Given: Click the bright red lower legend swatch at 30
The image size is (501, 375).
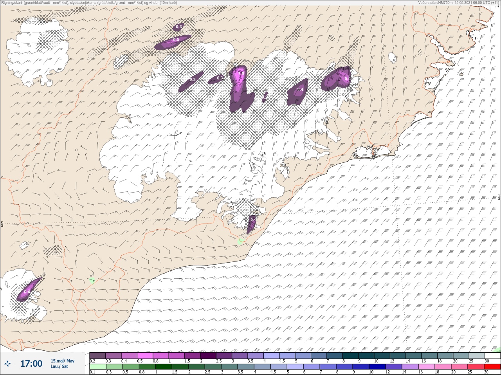Looking at the screenshot, I should (x=492, y=367).
